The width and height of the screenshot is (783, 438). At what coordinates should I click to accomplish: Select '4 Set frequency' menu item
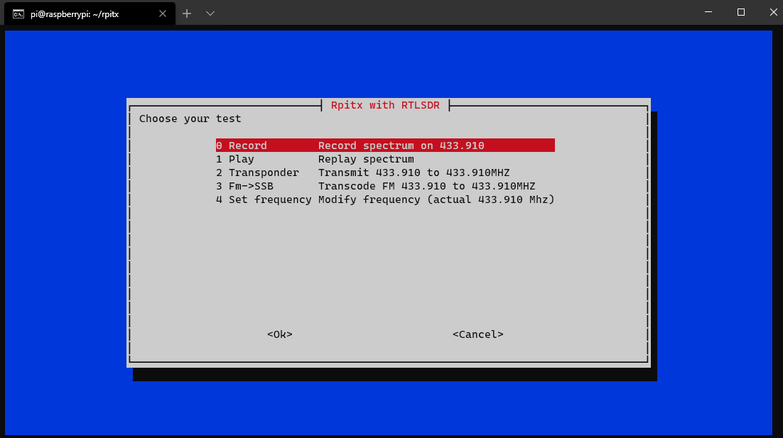(x=385, y=199)
